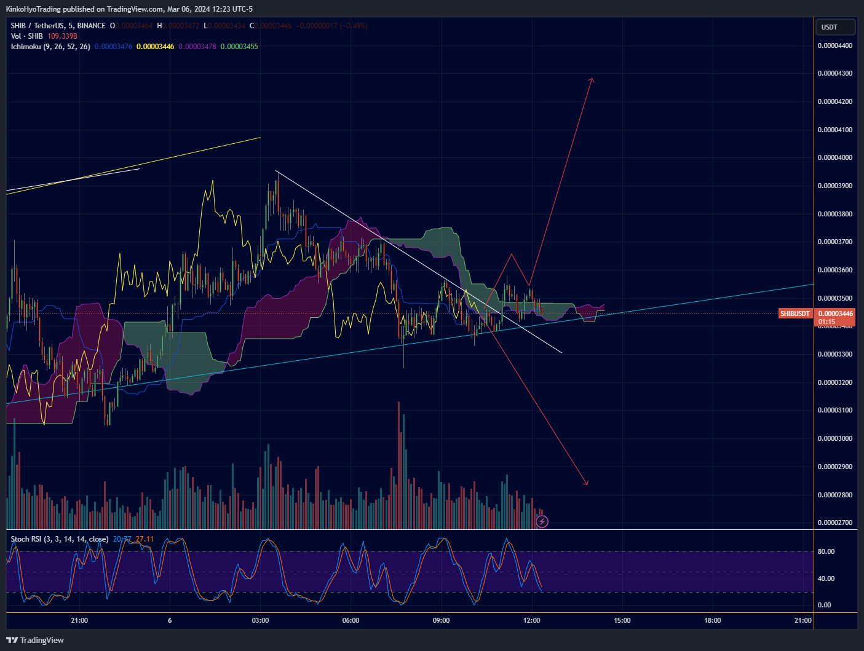Click the 15:00 time axis label
864x651 pixels.
point(622,620)
